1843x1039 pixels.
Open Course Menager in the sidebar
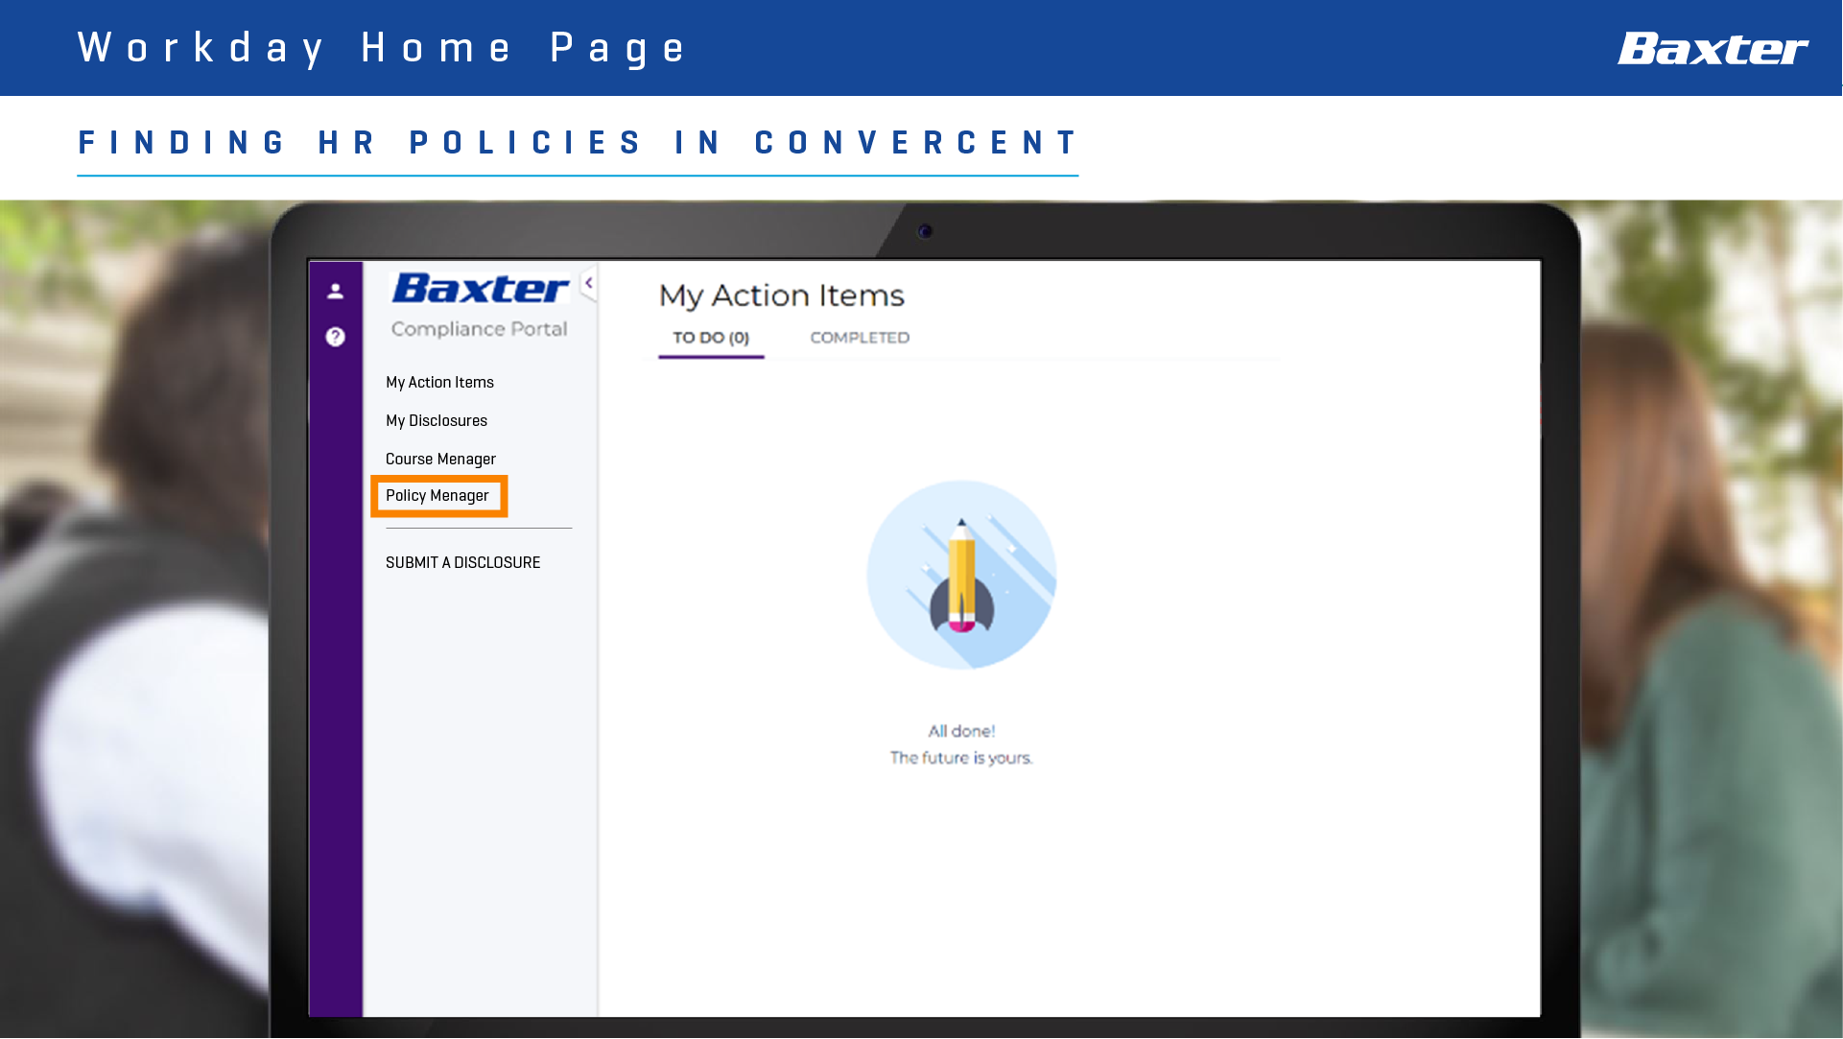click(x=440, y=459)
